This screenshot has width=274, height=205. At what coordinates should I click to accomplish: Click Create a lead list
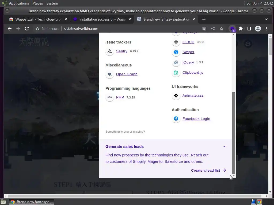point(208,171)
